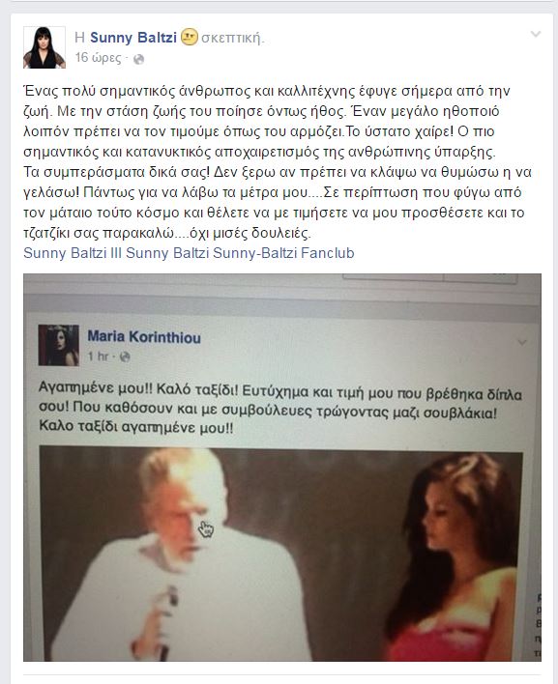
Task: Follow the Sunny-Baltzi Fanclub link
Action: pos(283,253)
